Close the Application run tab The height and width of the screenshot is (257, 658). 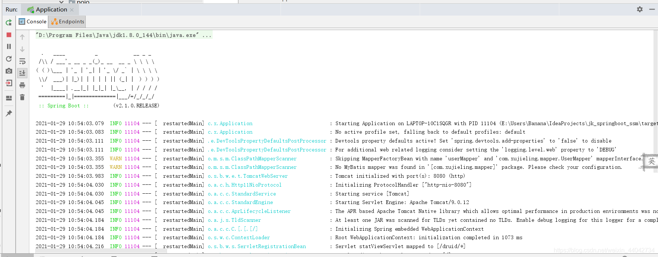[x=72, y=10]
